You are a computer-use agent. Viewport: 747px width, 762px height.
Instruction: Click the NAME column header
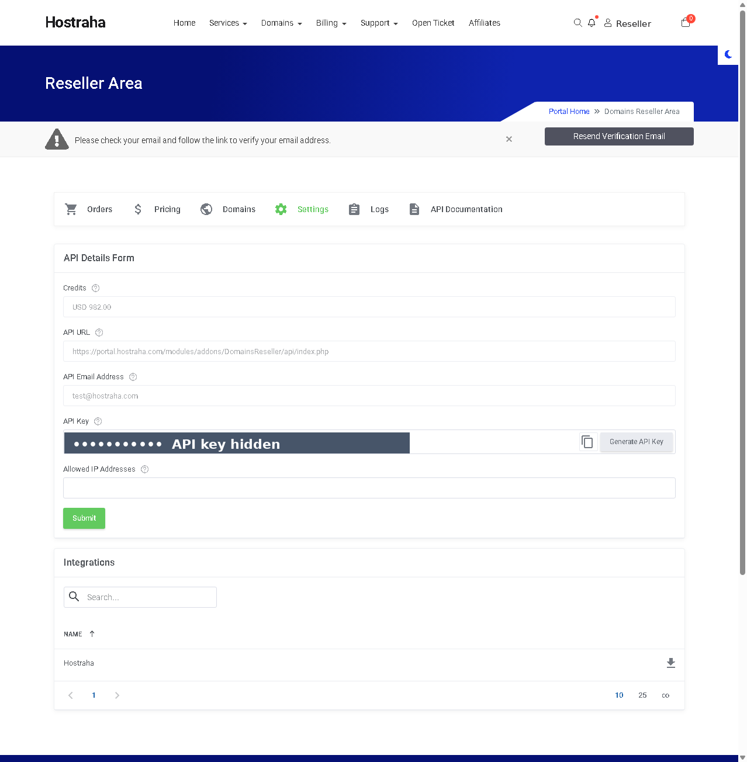pos(73,634)
